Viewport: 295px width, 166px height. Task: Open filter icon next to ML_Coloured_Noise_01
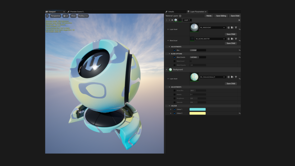coord(236,77)
